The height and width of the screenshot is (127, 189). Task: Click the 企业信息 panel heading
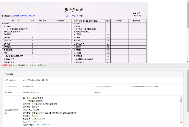coord(9,74)
